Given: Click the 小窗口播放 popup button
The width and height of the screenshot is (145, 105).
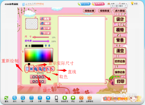Looking at the screenshot, I should [117, 6].
